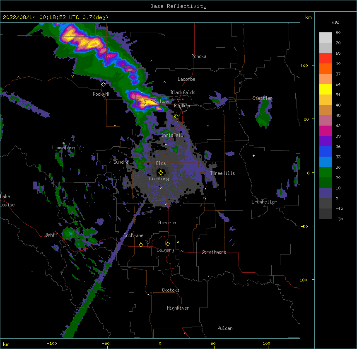Screen dimensions: 357x349
Task: Click the Didsbury town label
Action: [159, 179]
